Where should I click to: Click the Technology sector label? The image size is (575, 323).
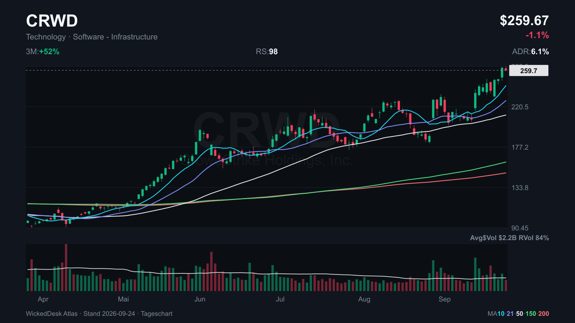46,37
